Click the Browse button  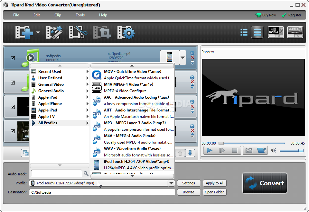pos(189,192)
